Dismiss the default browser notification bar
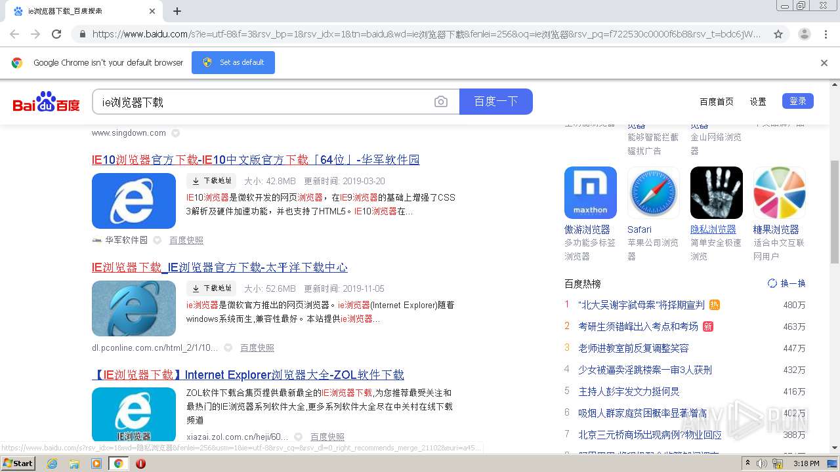 [824, 63]
